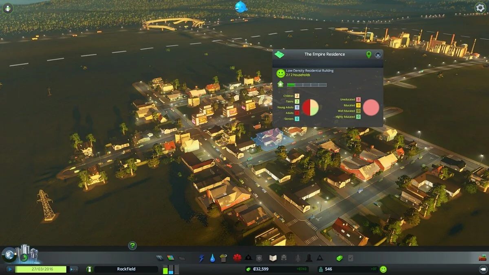This screenshot has height=275, width=489.
Task: Click the Teens count box
Action: pyautogui.click(x=297, y=101)
